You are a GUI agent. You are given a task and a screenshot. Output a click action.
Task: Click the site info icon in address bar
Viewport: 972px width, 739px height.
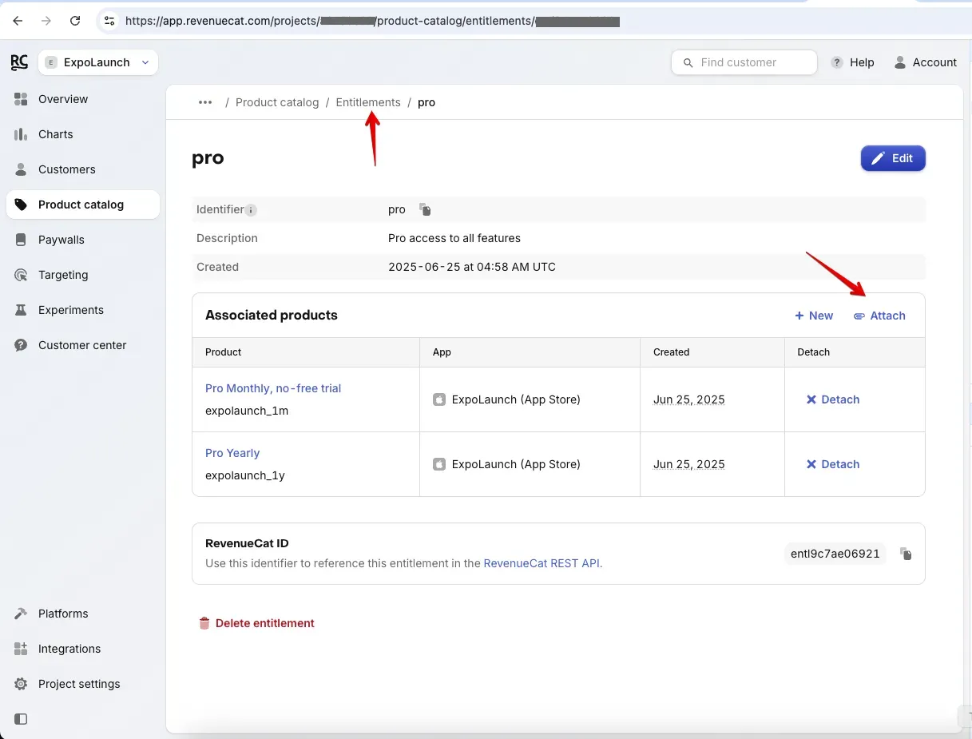coord(109,21)
